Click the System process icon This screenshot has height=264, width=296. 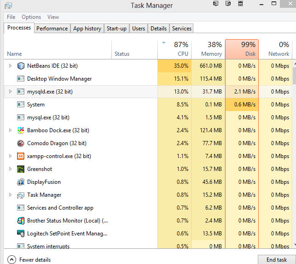click(21, 105)
